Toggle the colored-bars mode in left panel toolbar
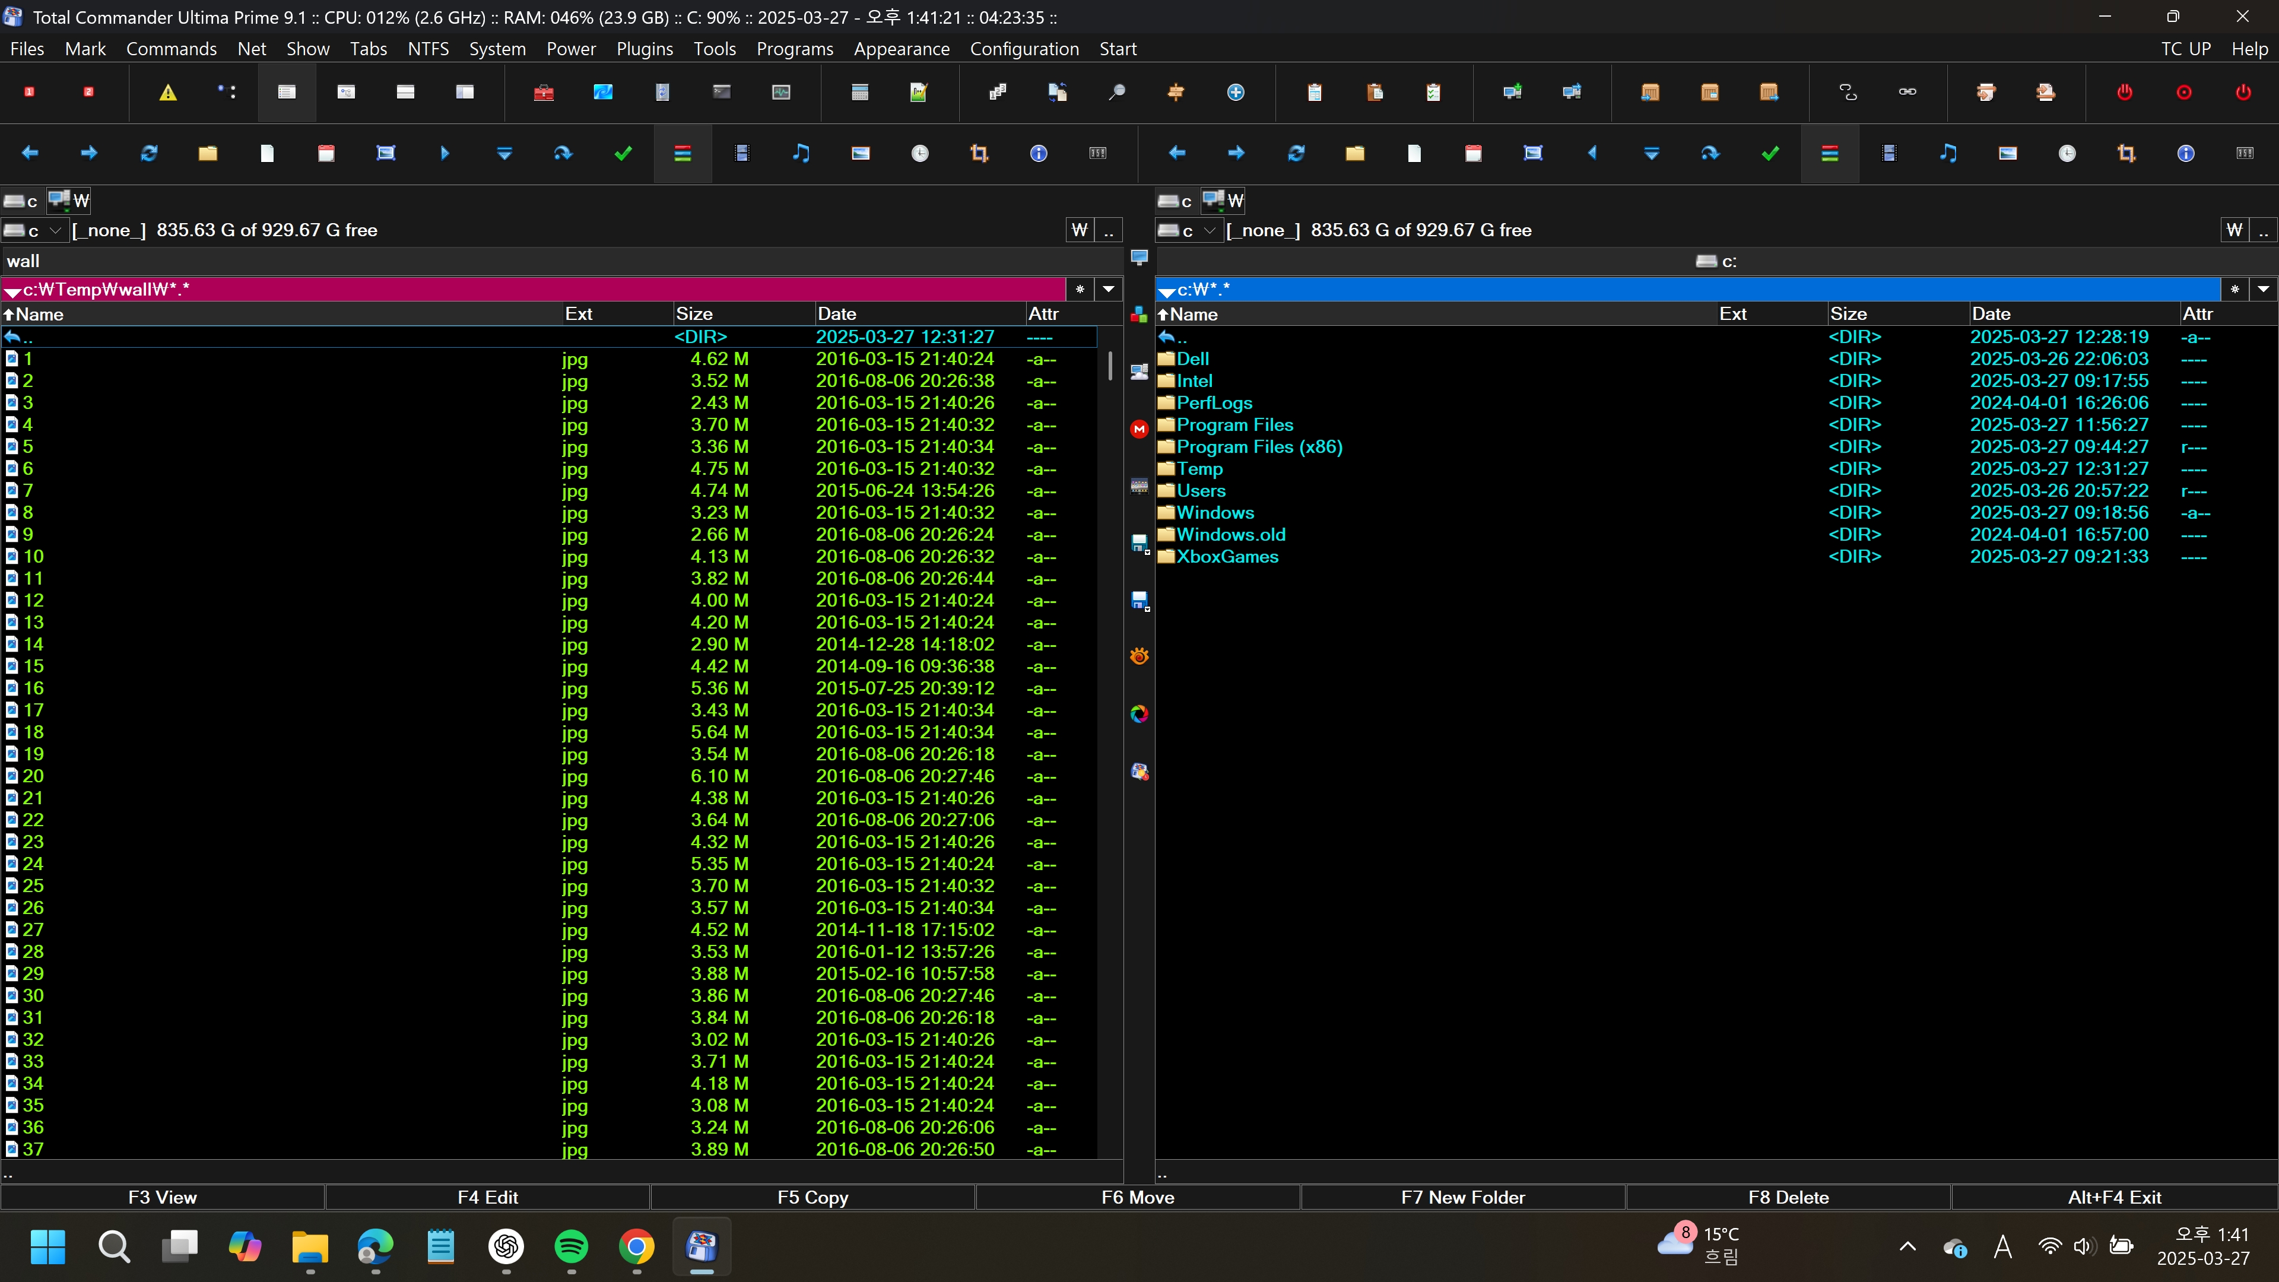The height and width of the screenshot is (1282, 2279). 682,153
